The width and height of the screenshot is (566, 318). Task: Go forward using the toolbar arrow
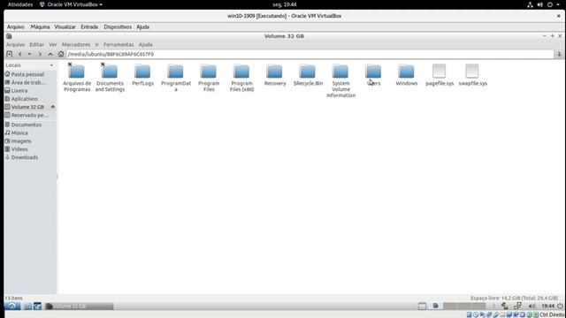click(40, 54)
